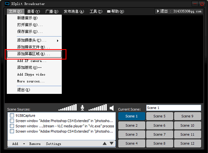Switch to Scene 11
Viewport: 208px width, 153px height.
[188, 134]
